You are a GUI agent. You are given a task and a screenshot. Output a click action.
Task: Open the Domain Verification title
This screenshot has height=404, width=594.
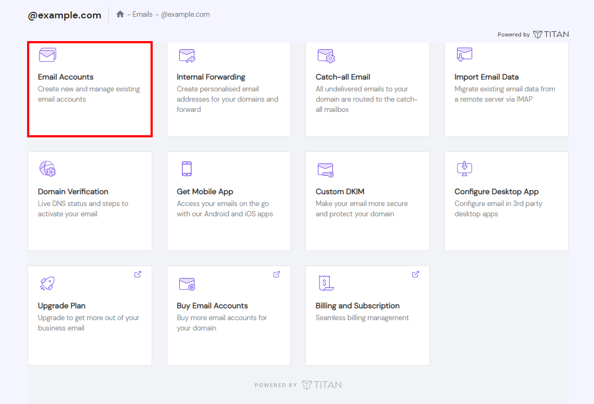73,191
